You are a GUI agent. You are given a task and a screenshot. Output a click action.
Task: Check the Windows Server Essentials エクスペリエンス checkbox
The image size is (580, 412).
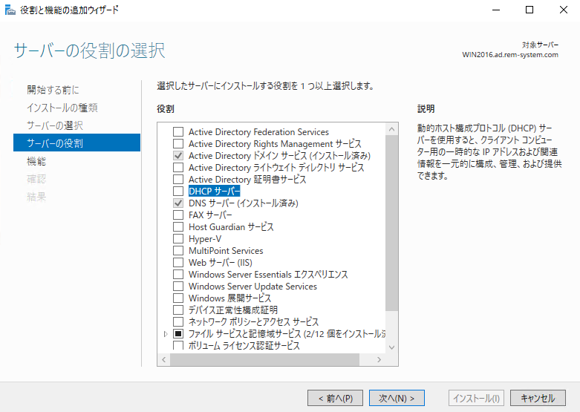point(178,274)
